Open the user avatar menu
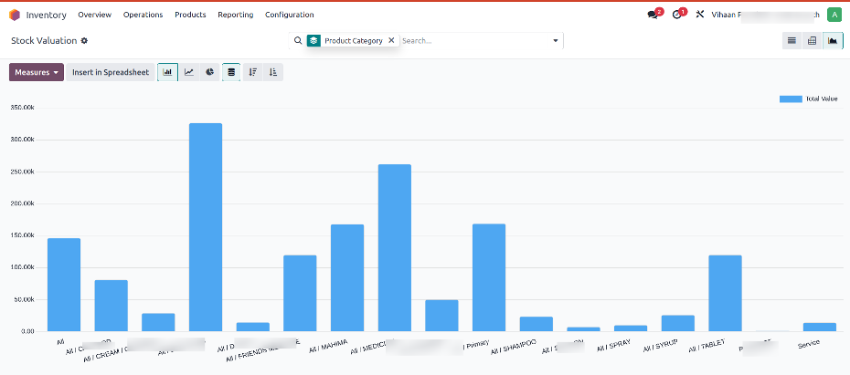This screenshot has width=850, height=375. pos(834,15)
